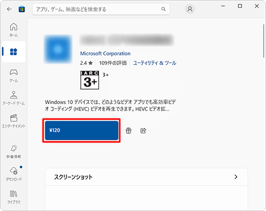Open the ダウンロード sidebar item
The image size is (266, 211).
(14, 174)
